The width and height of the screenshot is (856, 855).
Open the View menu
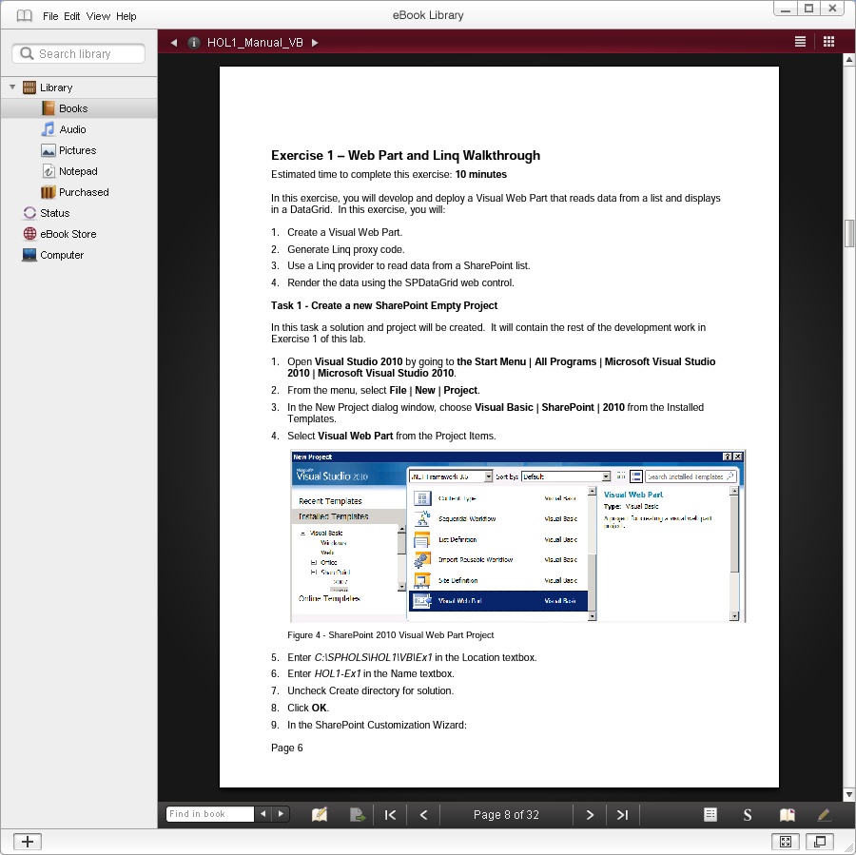[98, 16]
